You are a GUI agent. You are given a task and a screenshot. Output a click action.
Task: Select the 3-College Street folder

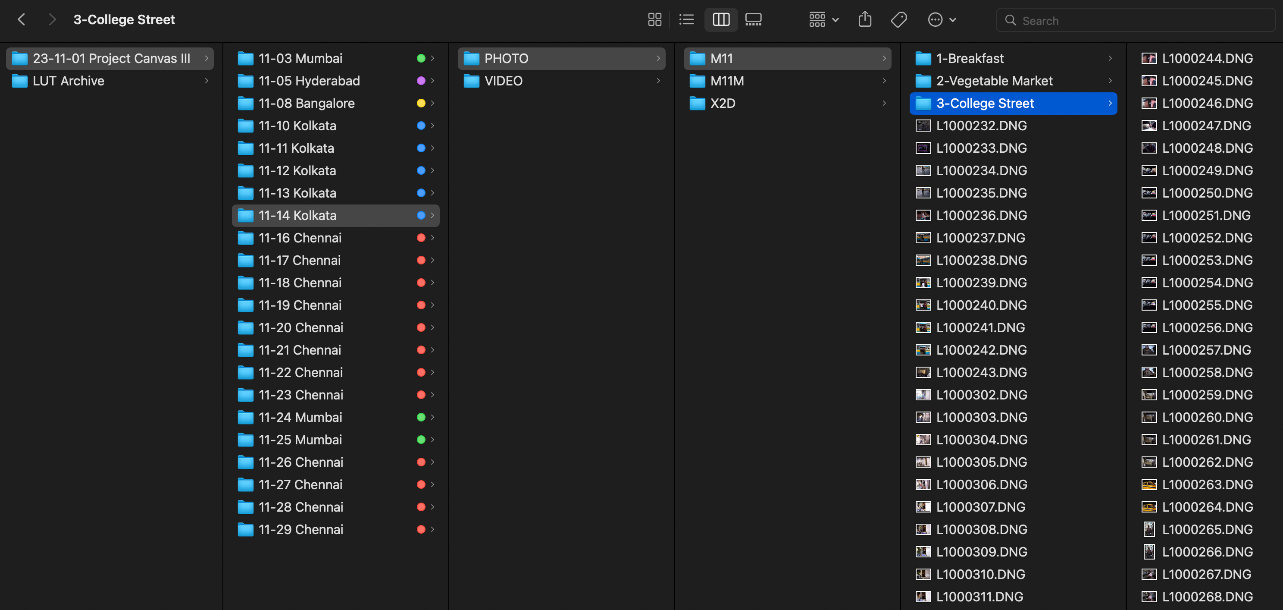point(1013,103)
